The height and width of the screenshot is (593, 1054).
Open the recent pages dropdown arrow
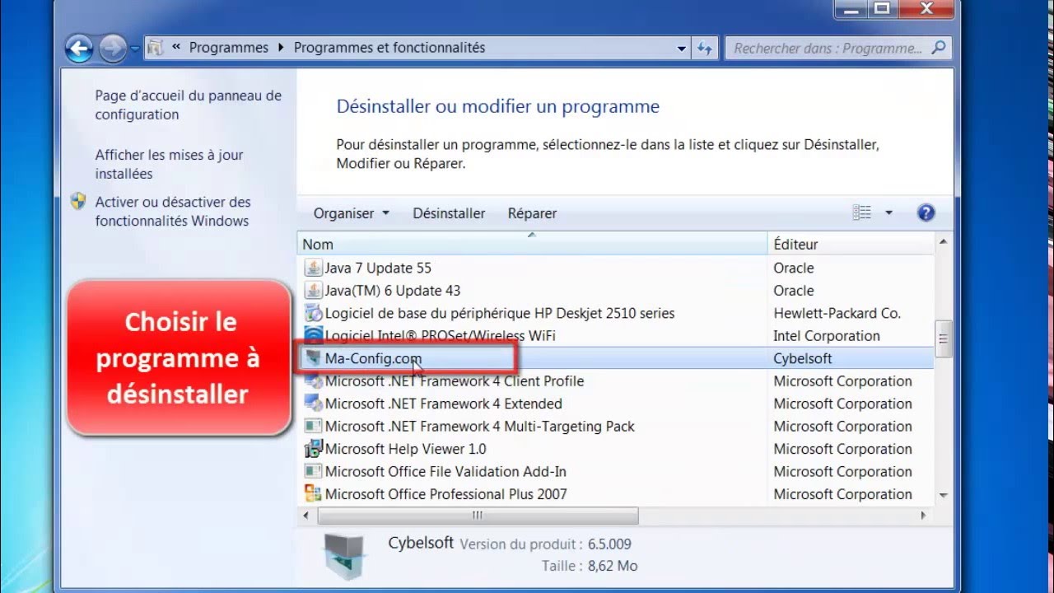pyautogui.click(x=135, y=49)
